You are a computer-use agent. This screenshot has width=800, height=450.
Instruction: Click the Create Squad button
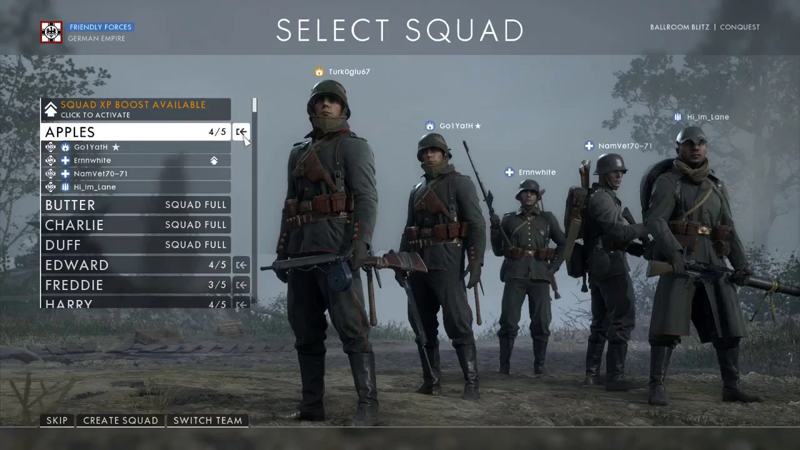point(121,421)
